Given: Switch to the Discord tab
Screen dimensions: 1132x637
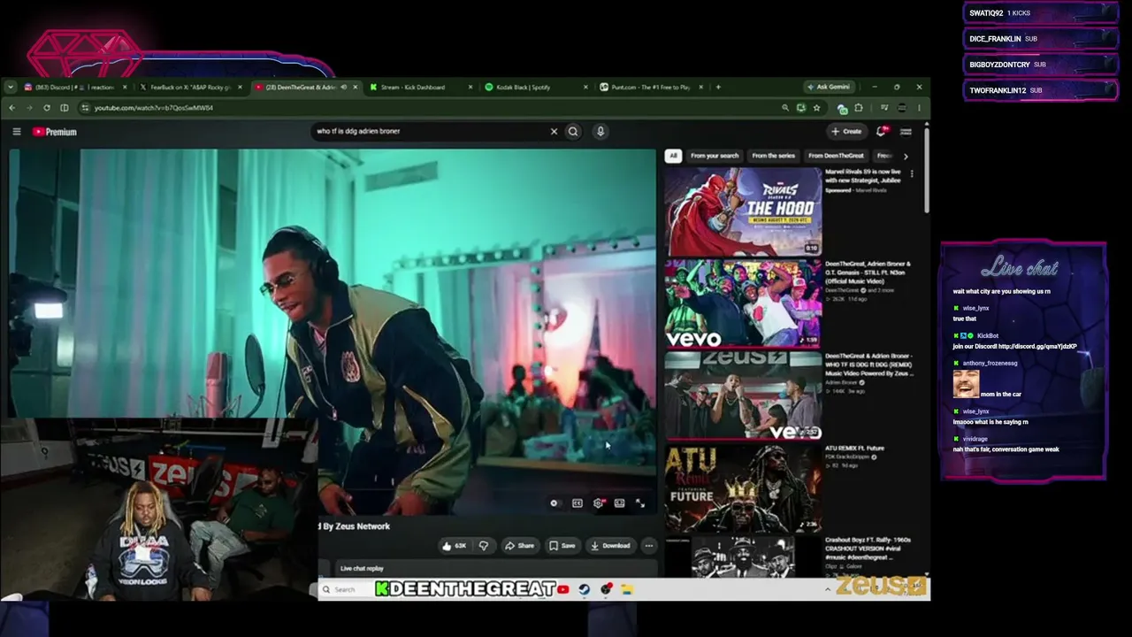Looking at the screenshot, I should pyautogui.click(x=73, y=88).
